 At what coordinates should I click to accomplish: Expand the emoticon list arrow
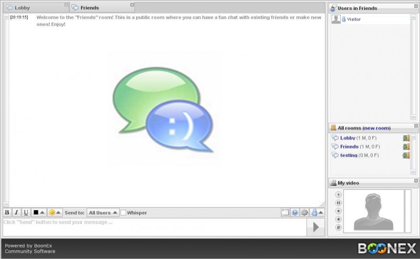tap(58, 212)
